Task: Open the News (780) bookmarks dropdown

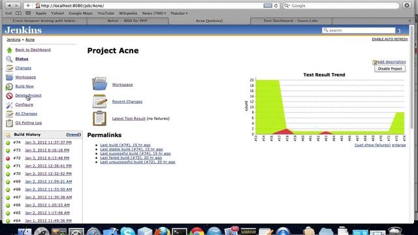Action: coord(154,13)
